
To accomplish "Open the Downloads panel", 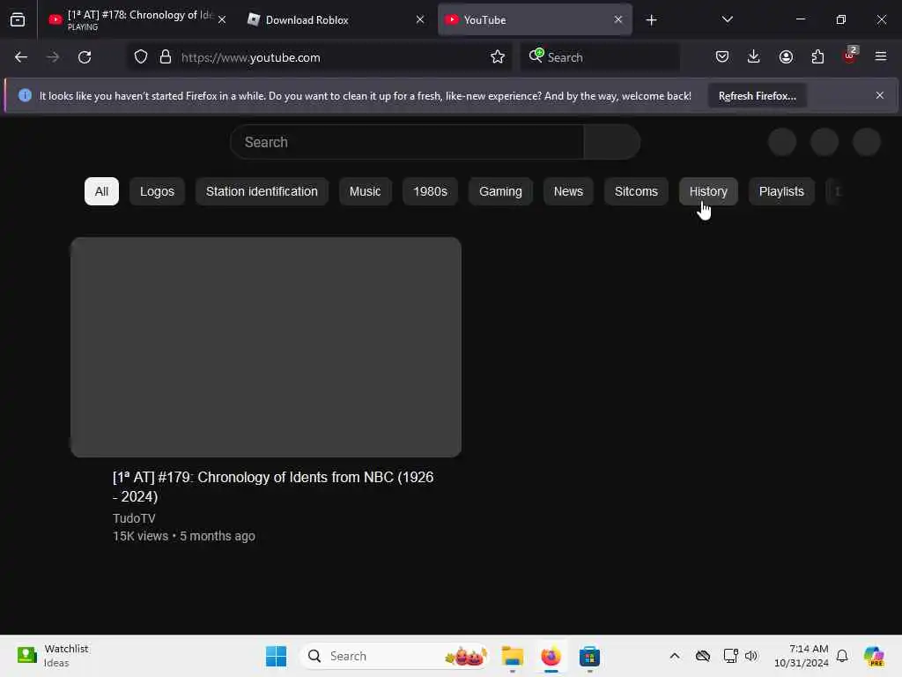I will 754,57.
